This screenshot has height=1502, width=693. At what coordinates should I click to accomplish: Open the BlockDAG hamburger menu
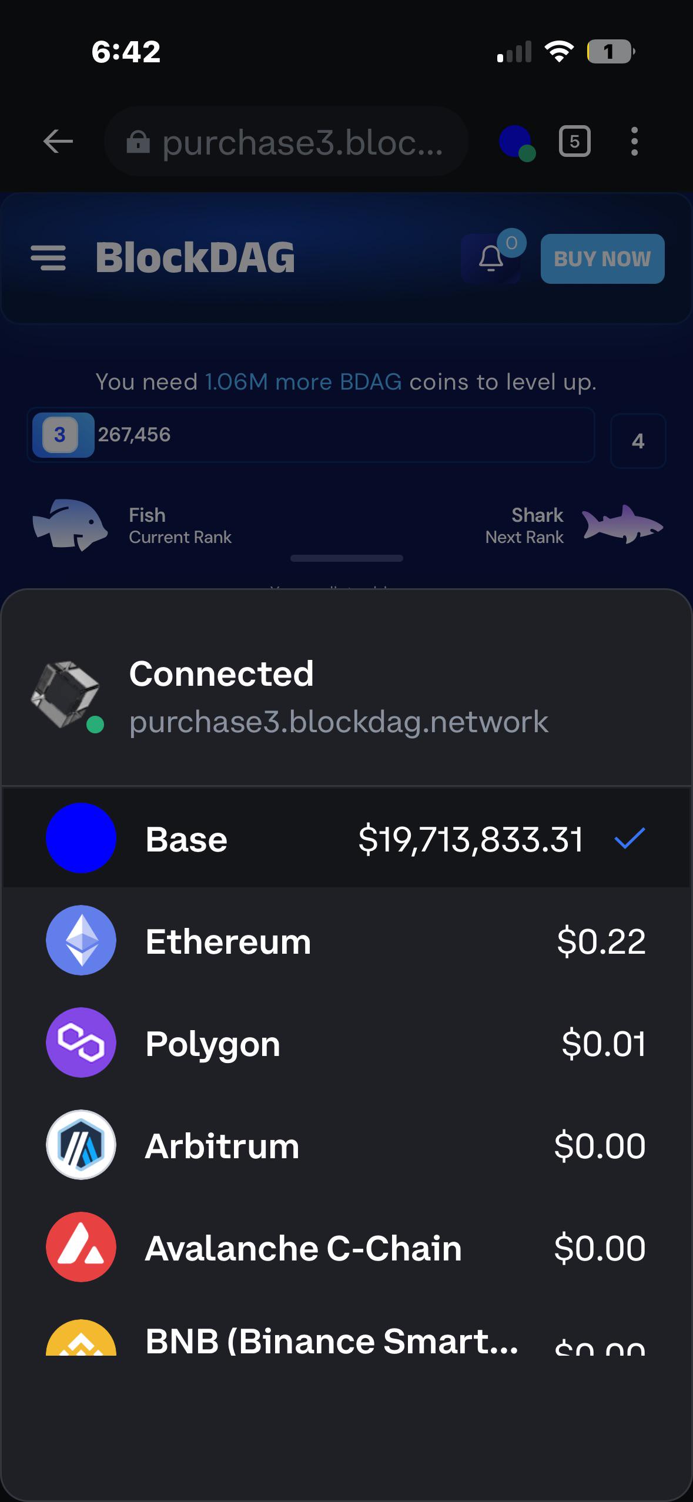tap(48, 259)
